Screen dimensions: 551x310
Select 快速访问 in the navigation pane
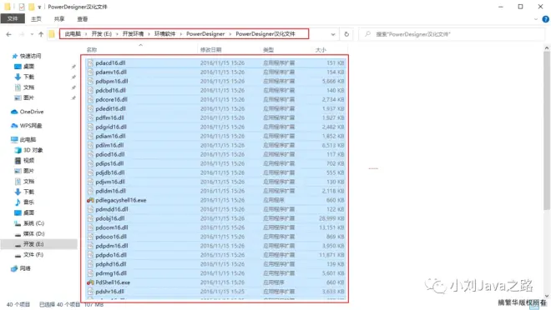[30, 56]
